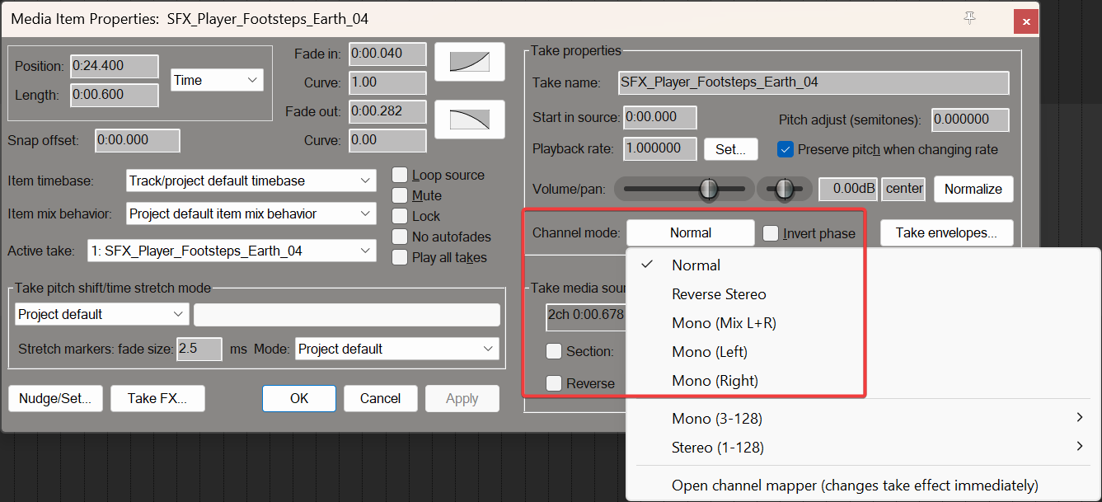This screenshot has height=502, width=1102.
Task: Click the Playback rate value field
Action: [x=659, y=149]
